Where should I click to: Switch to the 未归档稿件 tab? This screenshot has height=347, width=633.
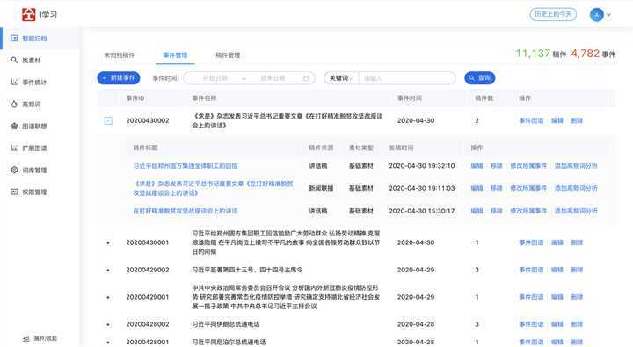pyautogui.click(x=119, y=54)
